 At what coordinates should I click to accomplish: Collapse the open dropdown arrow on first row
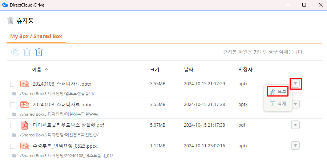[296, 84]
